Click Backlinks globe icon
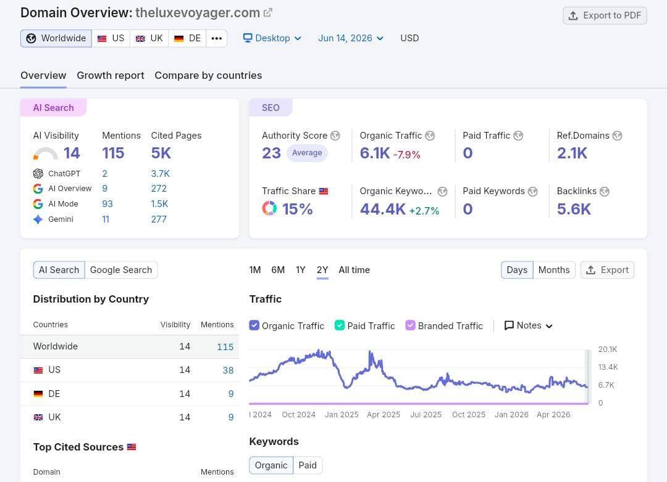This screenshot has height=482, width=667. (x=605, y=192)
